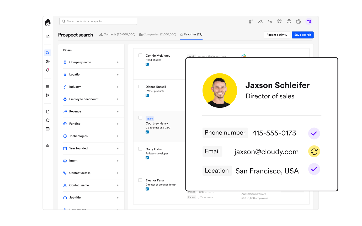Select the target/intent icon in the sidebar

click(x=47, y=61)
